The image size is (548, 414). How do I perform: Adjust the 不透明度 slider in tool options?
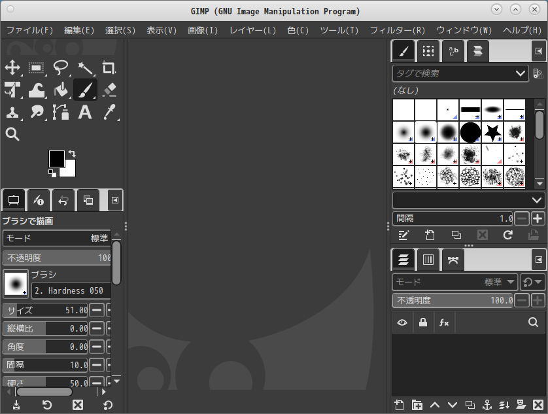pos(57,258)
